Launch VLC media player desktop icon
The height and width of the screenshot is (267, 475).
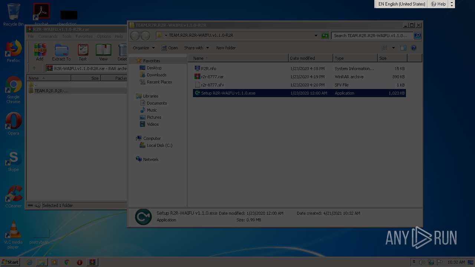[x=13, y=235]
